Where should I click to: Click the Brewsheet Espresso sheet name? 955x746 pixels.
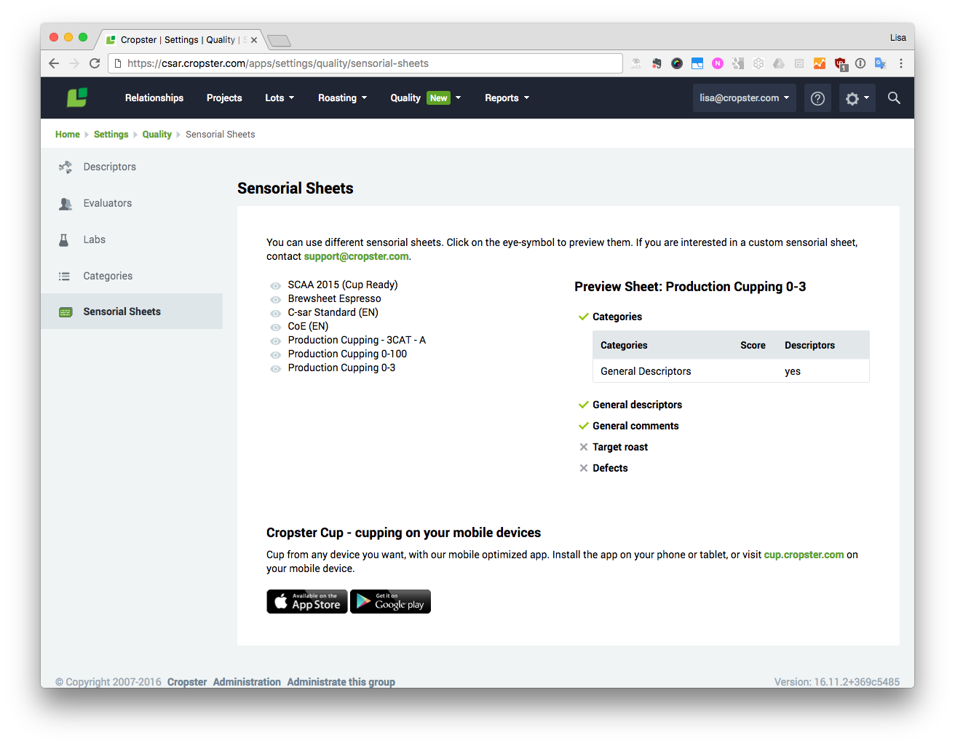click(334, 298)
